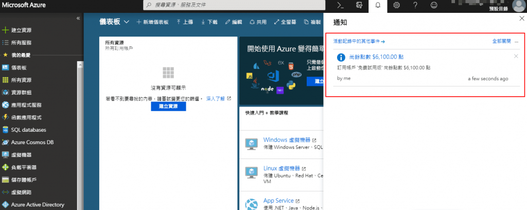Open the settings gear icon
Viewport: 527px width, 210px height.
tap(397, 5)
